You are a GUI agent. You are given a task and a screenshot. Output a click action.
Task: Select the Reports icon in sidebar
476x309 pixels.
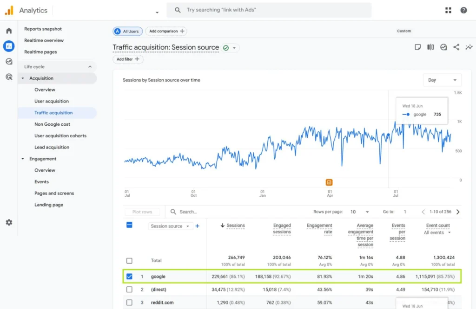coord(9,46)
